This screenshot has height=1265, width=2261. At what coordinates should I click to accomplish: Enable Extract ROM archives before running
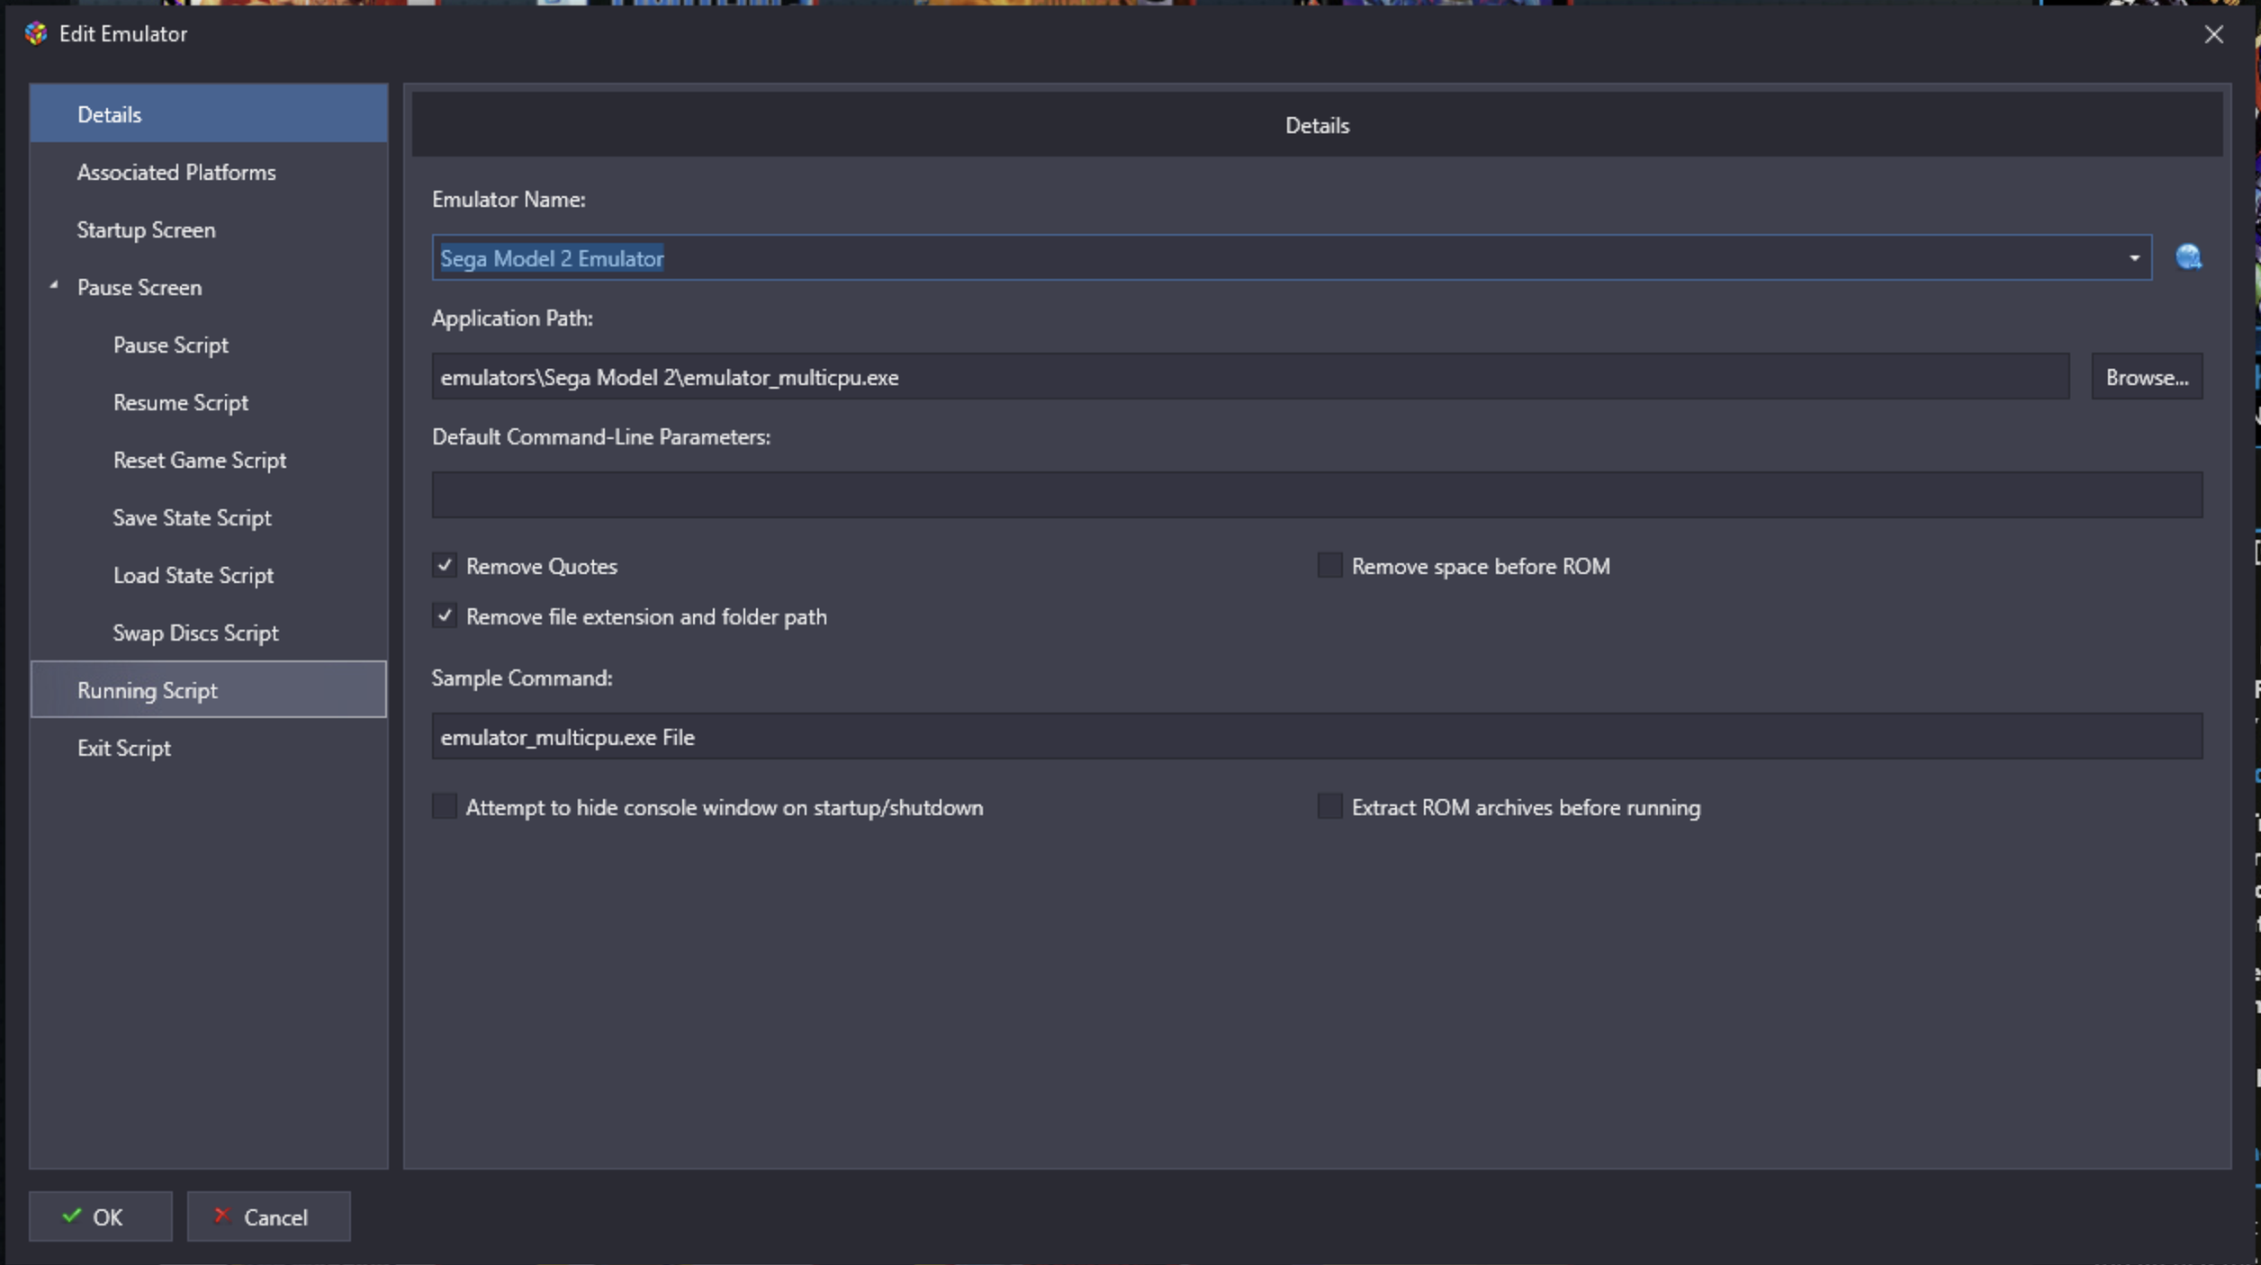(1329, 806)
